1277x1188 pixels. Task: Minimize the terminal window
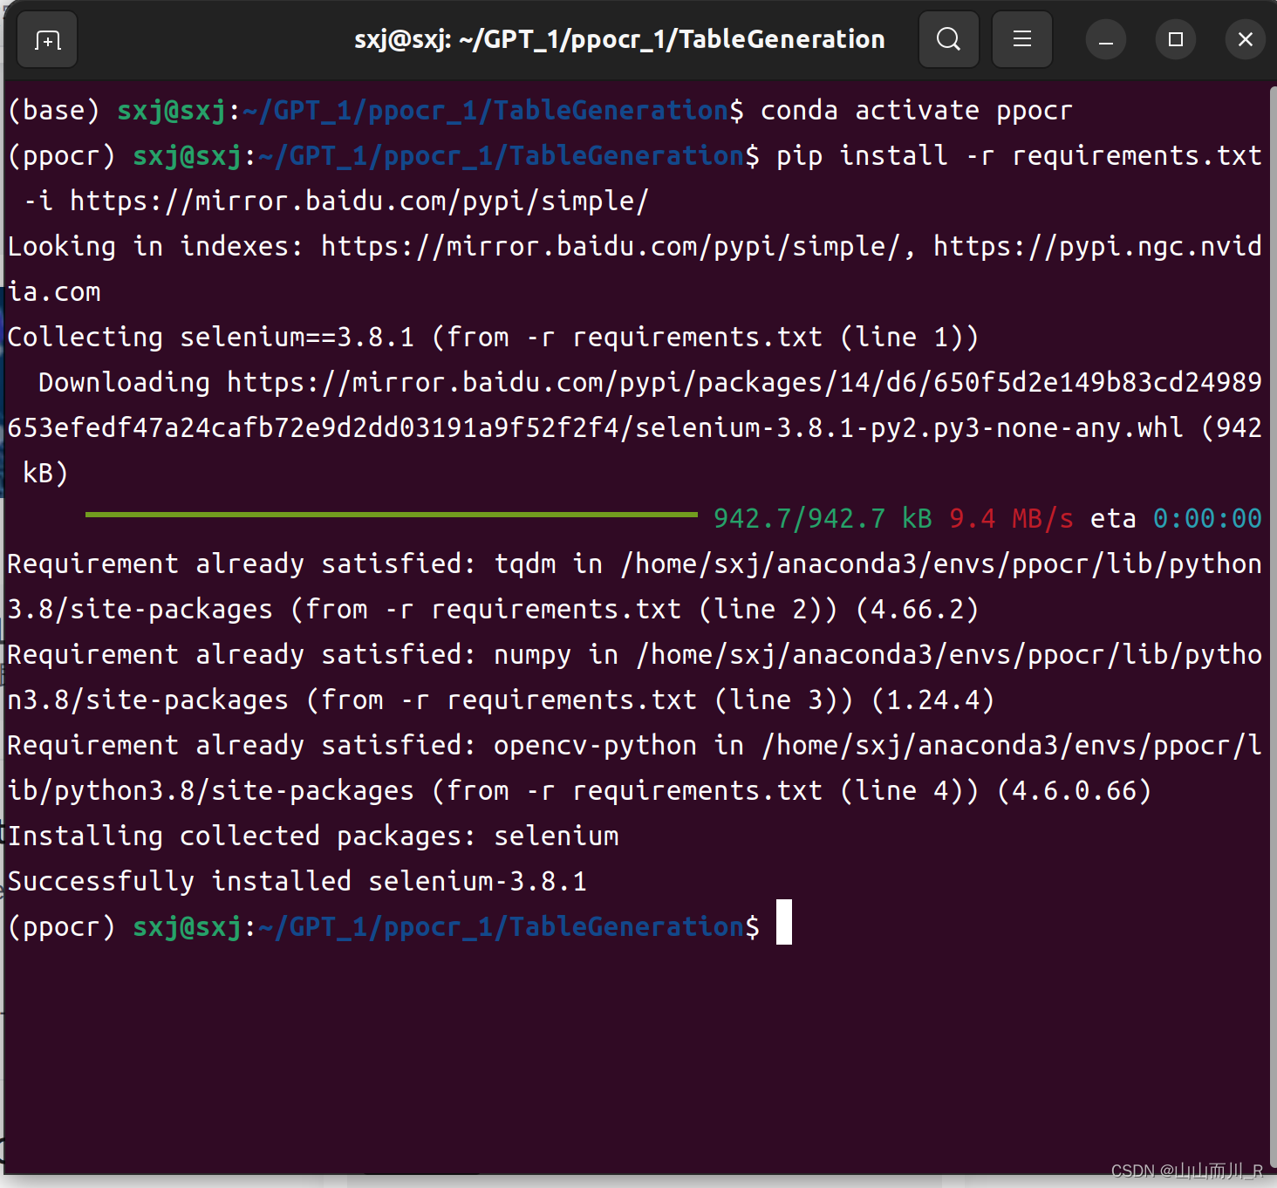click(1105, 39)
